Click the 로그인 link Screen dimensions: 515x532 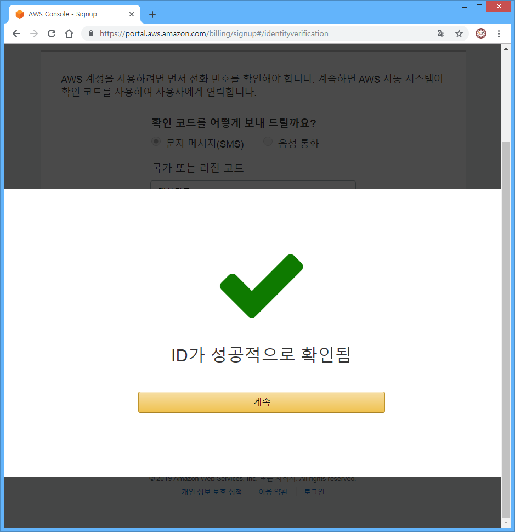[x=314, y=491]
